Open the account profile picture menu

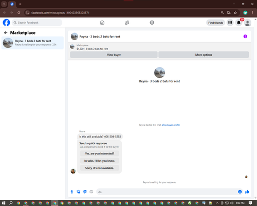point(247,23)
